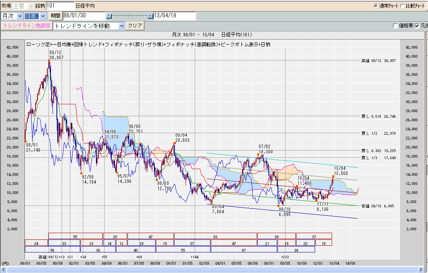Toggle the 凡例 checkbox
Screen dimensions: 428x273
click(x=417, y=26)
